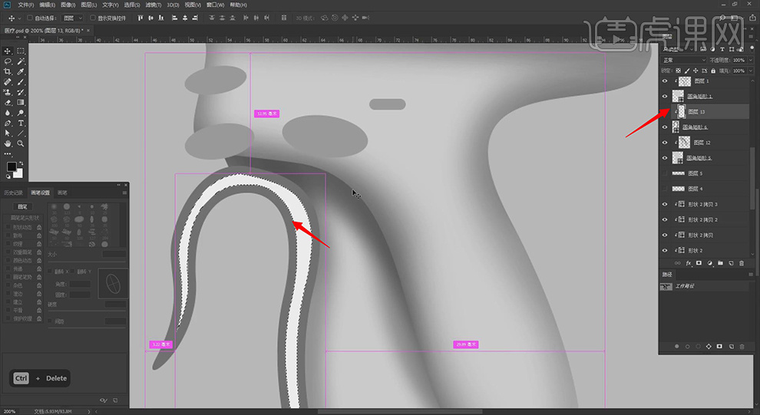Hide the 图层 12 layer
Viewport: 760px width, 415px height.
[x=665, y=143]
